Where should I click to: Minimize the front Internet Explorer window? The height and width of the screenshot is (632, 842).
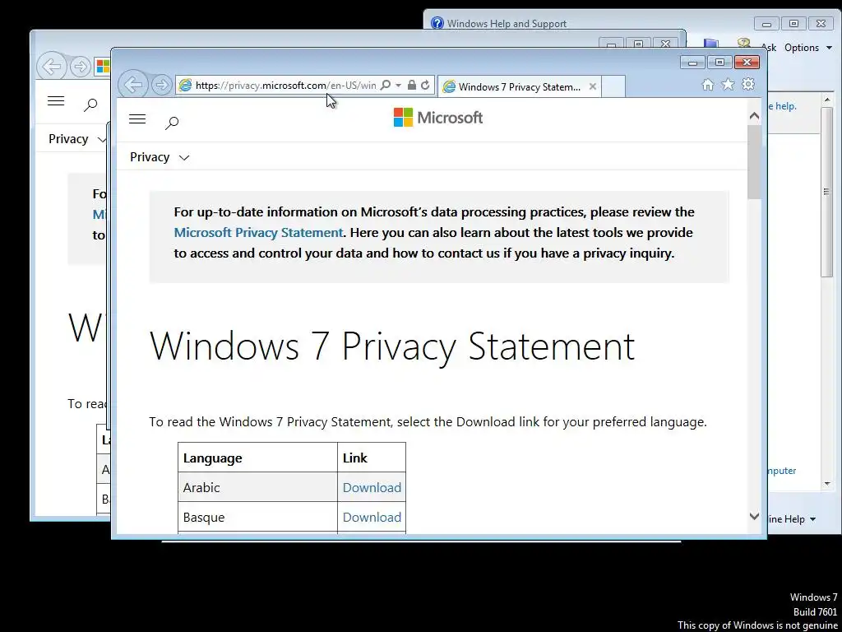[x=692, y=63]
